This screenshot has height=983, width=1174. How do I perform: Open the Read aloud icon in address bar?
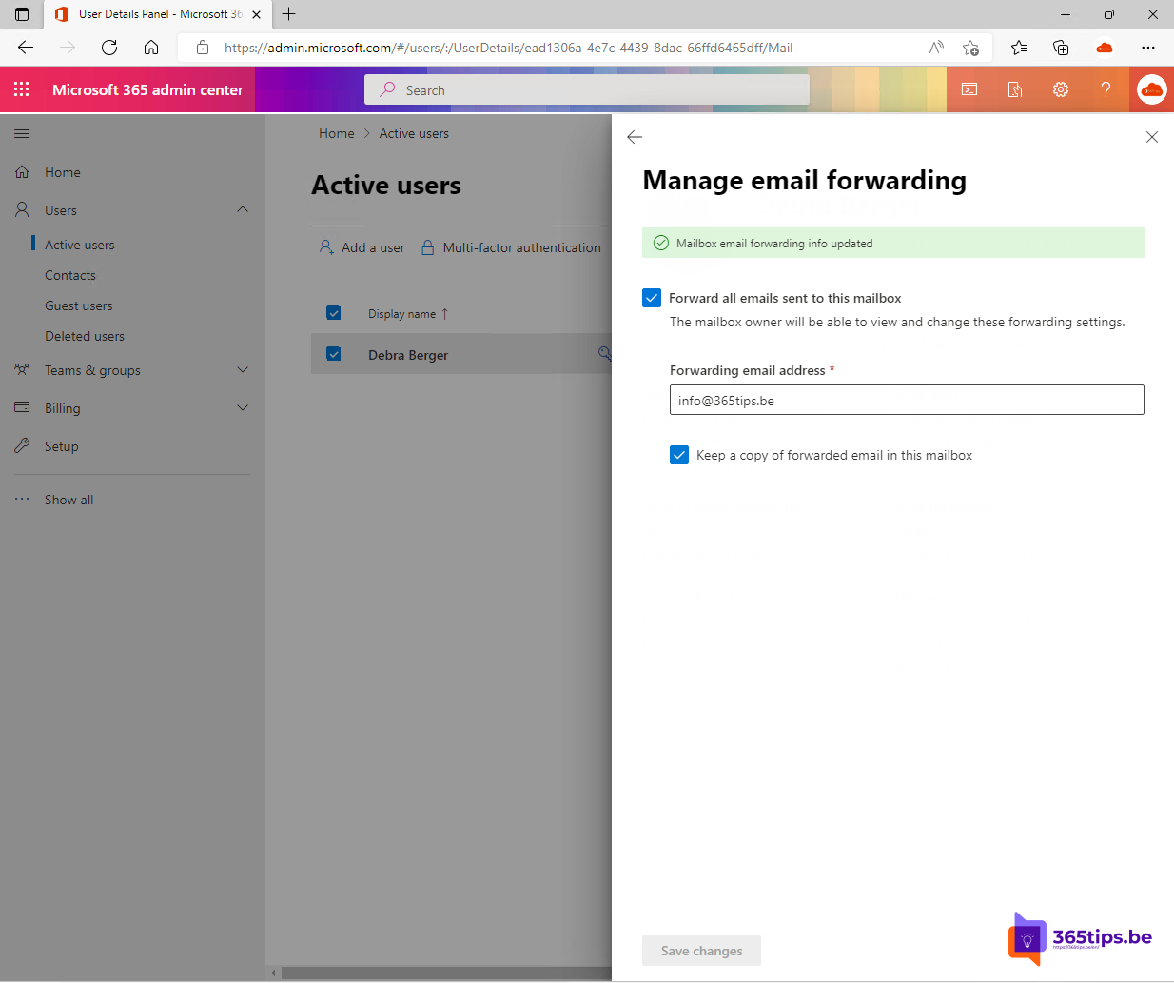937,48
